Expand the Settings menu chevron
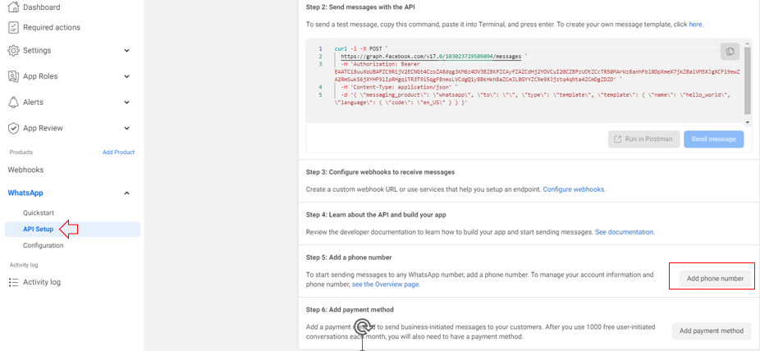Viewport: 760px width, 351px height. pyautogui.click(x=127, y=50)
